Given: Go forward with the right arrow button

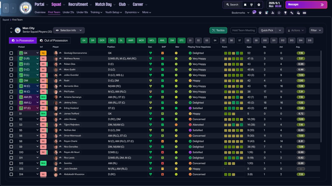Looking at the screenshot, I should click(x=13, y=8).
